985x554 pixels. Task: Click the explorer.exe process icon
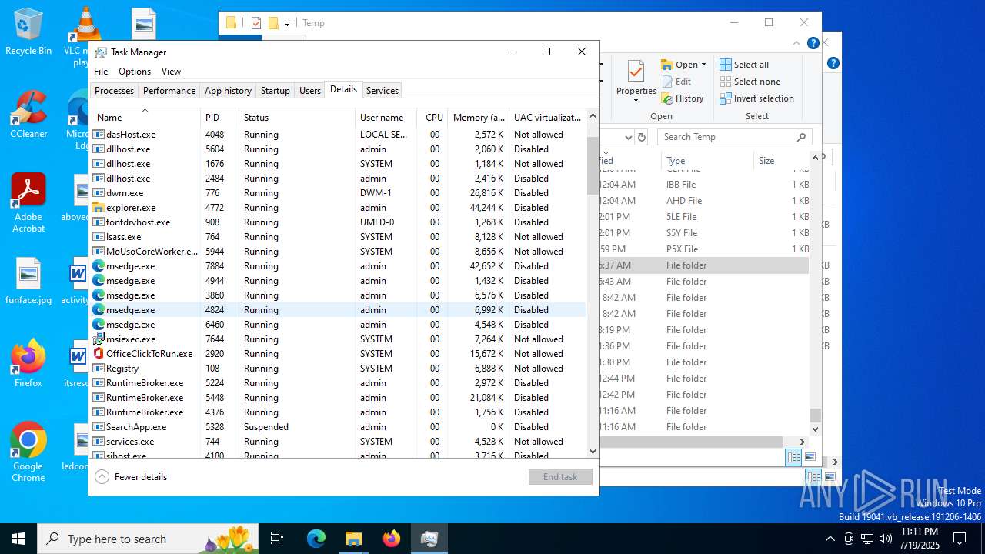98,208
